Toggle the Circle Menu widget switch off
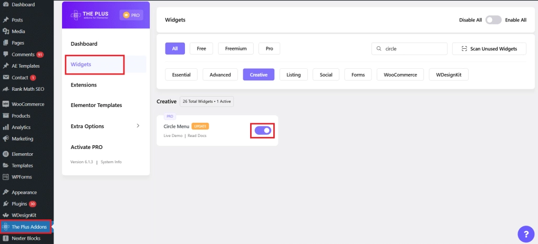The height and width of the screenshot is (244, 538). click(263, 130)
